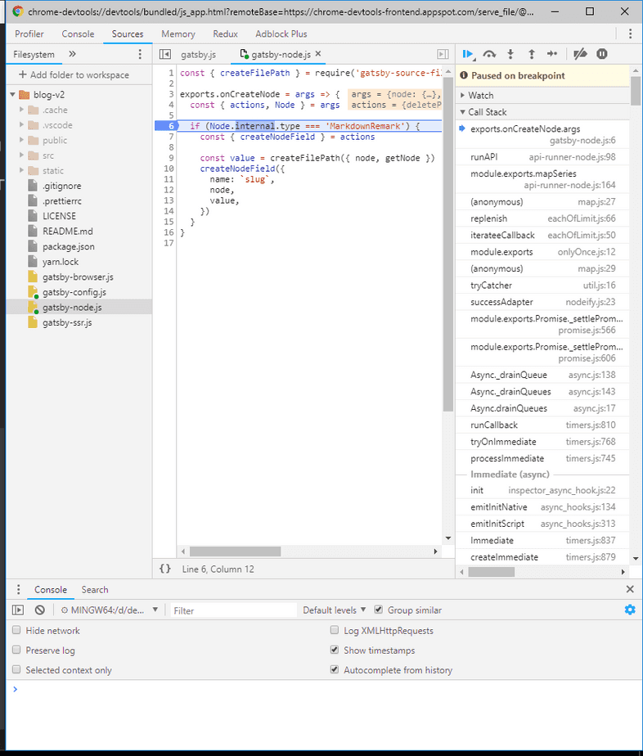Switch to the Memory tab

(178, 34)
